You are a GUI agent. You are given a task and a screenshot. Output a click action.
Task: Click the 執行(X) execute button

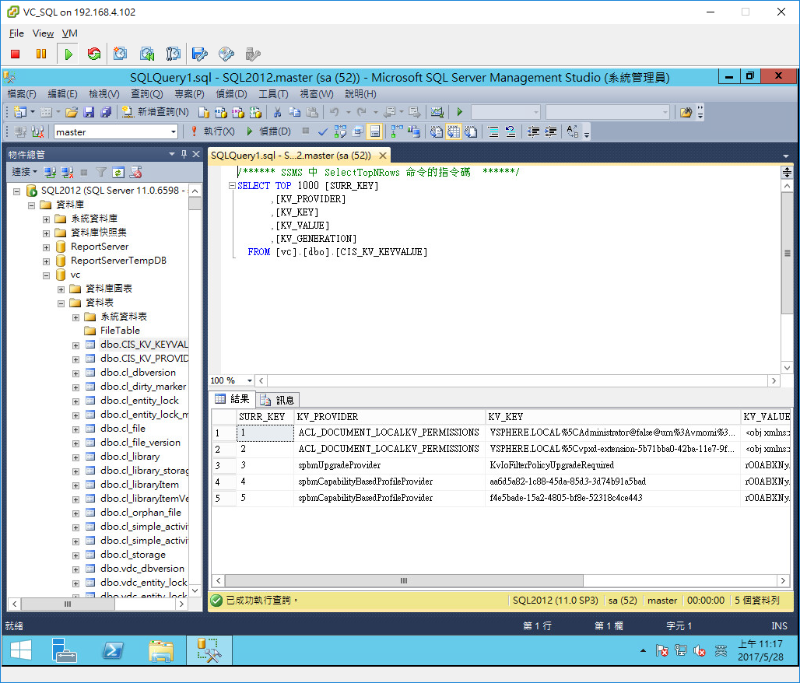coord(212,131)
